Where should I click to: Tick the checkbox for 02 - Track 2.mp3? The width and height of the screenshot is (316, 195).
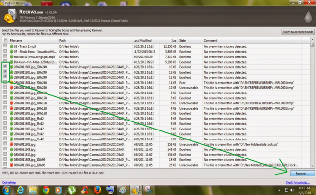[x=5, y=46]
